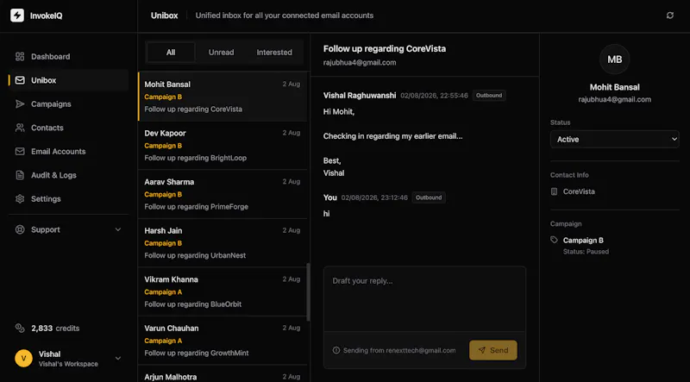Viewport: 690px width, 382px height.
Task: Click the 2,833 credits label
Action: pyautogui.click(x=55, y=329)
